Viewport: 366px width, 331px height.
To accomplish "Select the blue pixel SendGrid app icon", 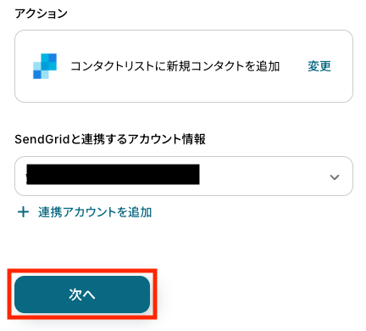I will coord(45,66).
